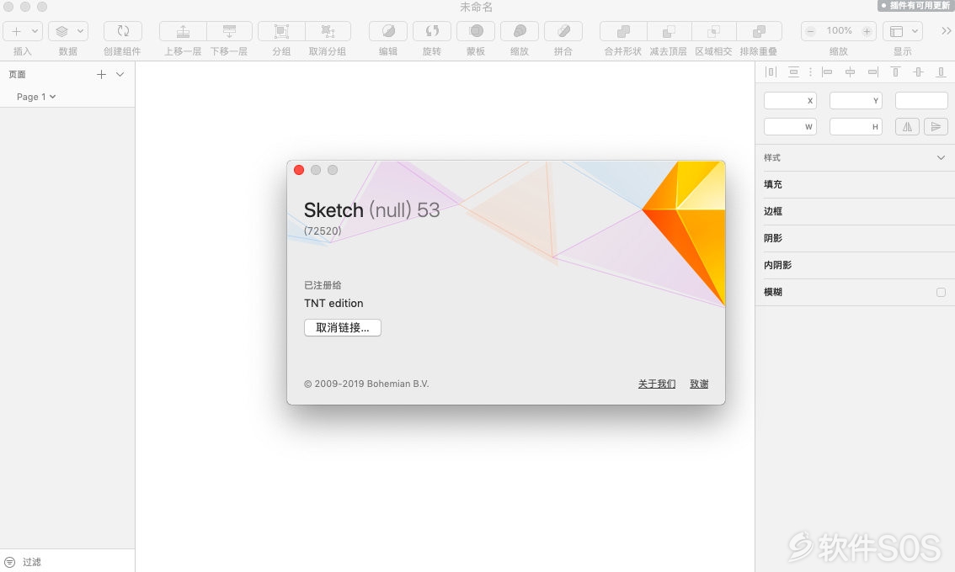Screen dimensions: 955x572
Task: Expand the 样式 style chevron
Action: coord(941,157)
